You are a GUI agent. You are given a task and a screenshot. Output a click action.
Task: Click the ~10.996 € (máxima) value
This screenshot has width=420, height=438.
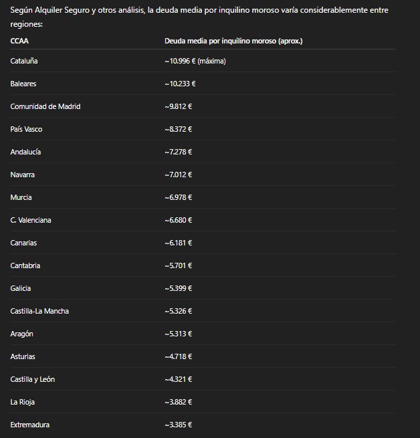[195, 61]
